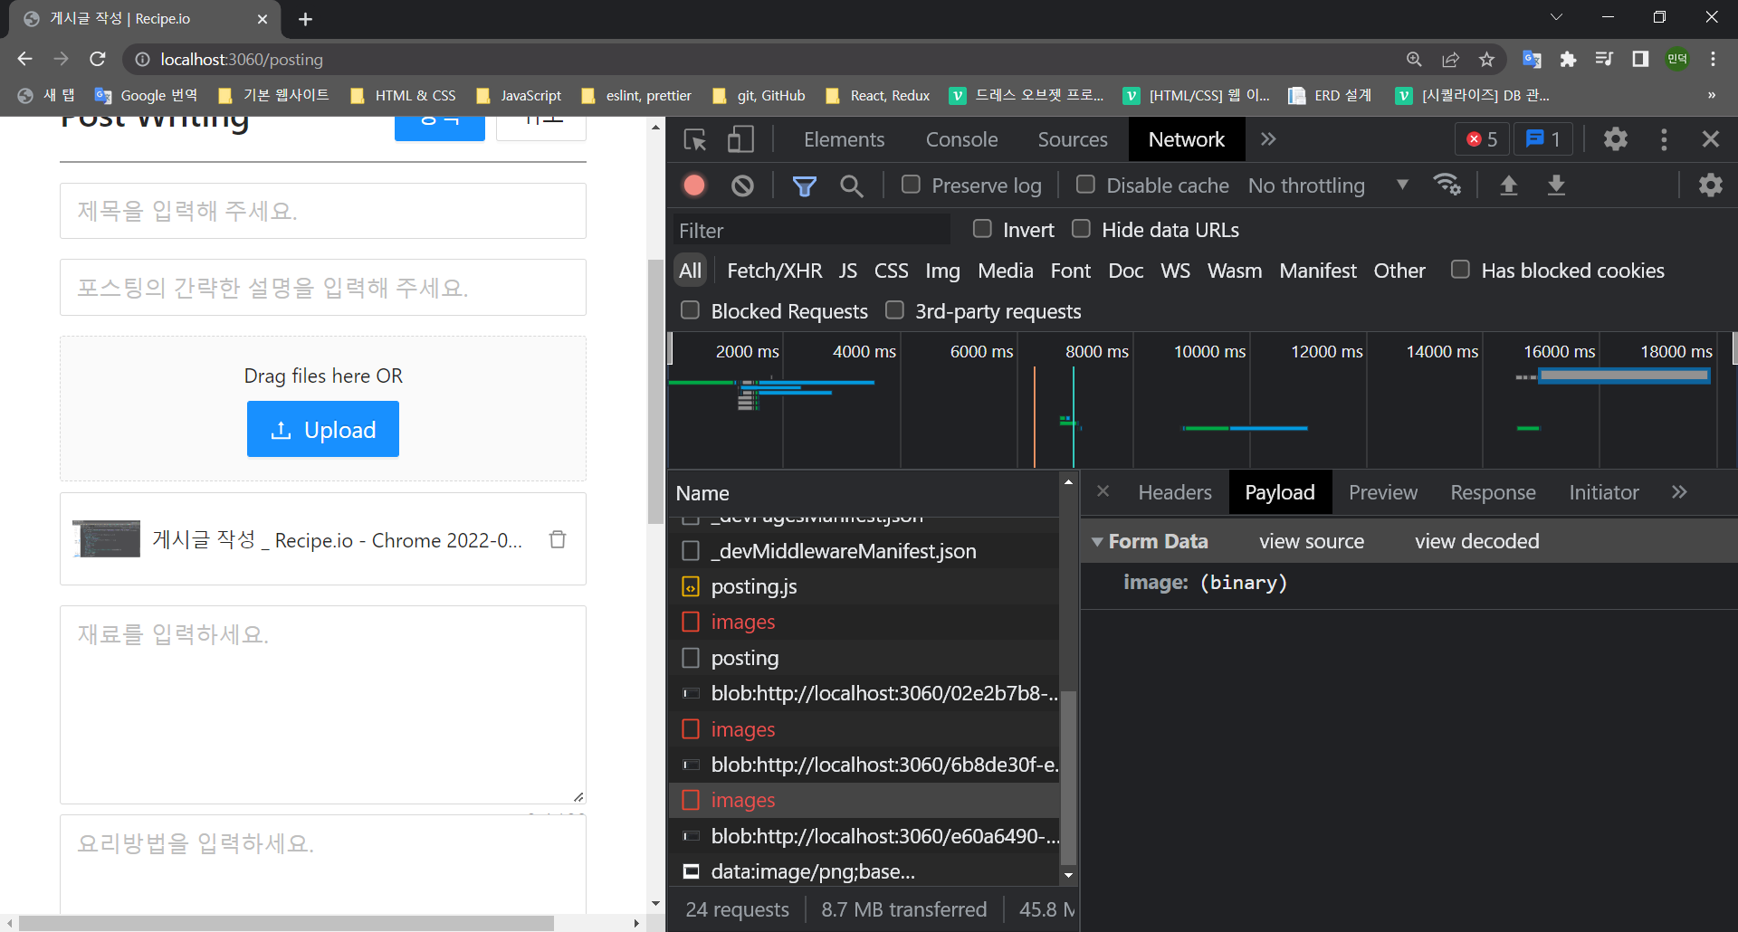Open the git, GitHub bookmark folder
The width and height of the screenshot is (1738, 932).
(x=759, y=95)
